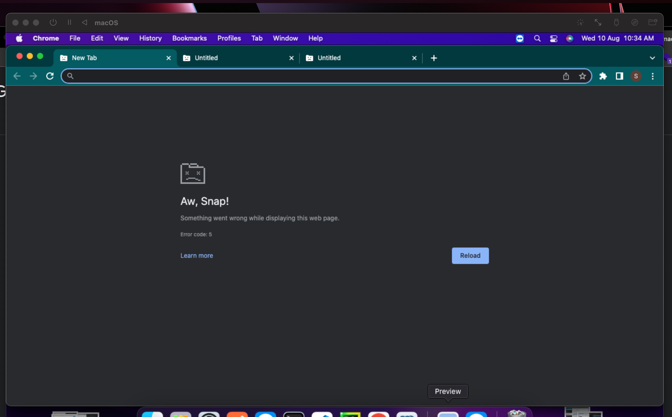Click the pause icon in the macOS VM toolbar

[69, 22]
